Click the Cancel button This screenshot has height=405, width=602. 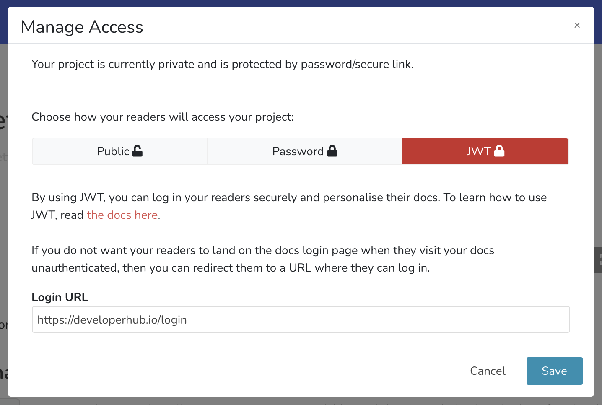tap(488, 371)
